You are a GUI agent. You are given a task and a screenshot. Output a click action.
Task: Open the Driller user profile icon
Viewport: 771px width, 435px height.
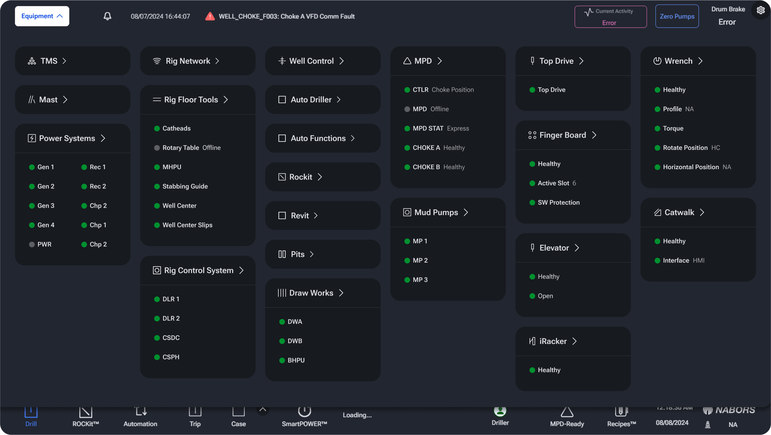[x=500, y=411]
